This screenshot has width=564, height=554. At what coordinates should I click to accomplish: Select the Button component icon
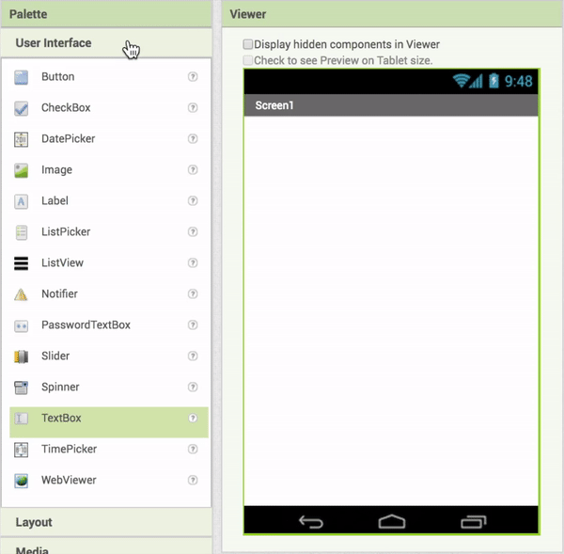pyautogui.click(x=22, y=77)
